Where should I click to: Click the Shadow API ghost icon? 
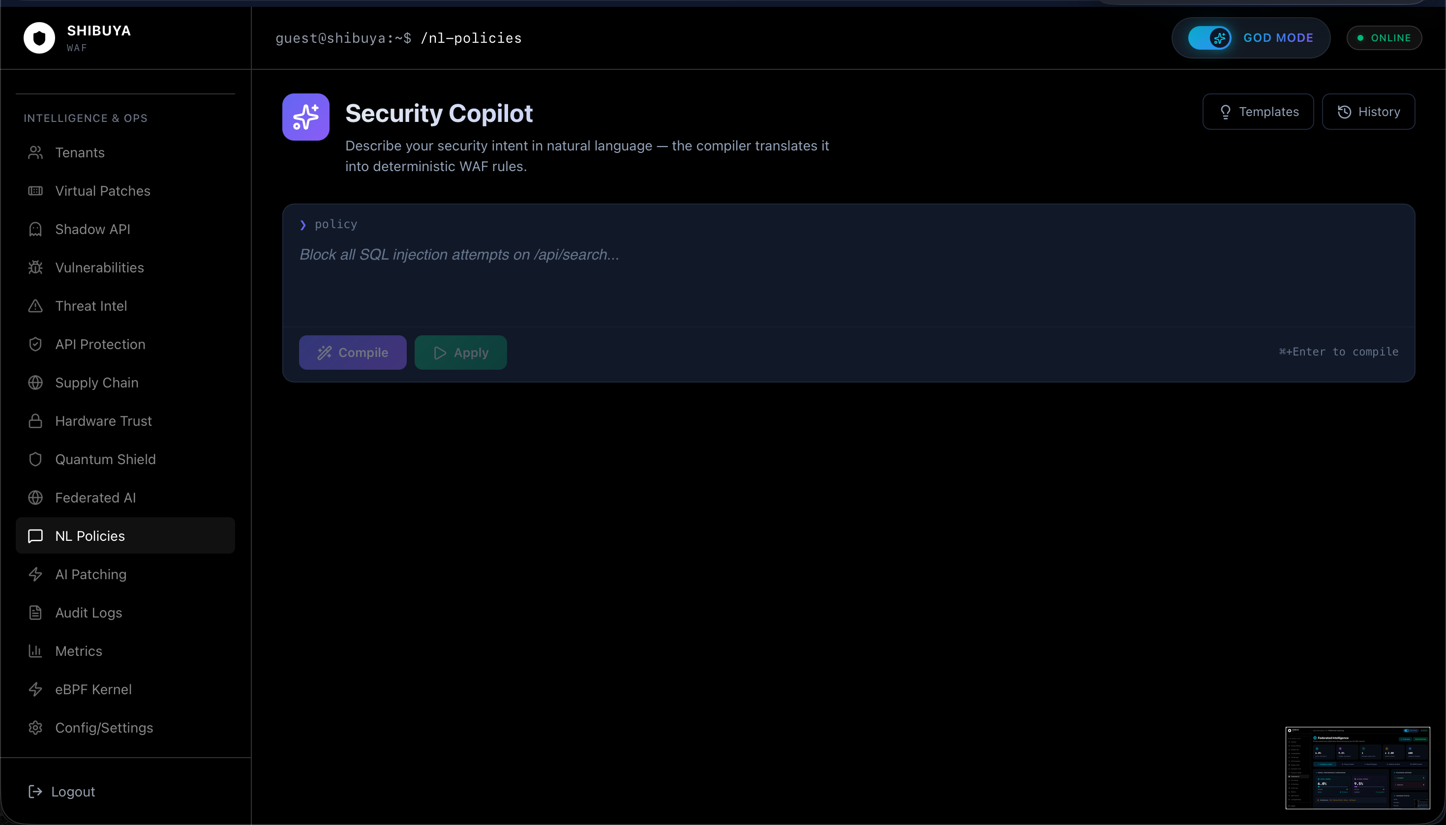(x=35, y=229)
